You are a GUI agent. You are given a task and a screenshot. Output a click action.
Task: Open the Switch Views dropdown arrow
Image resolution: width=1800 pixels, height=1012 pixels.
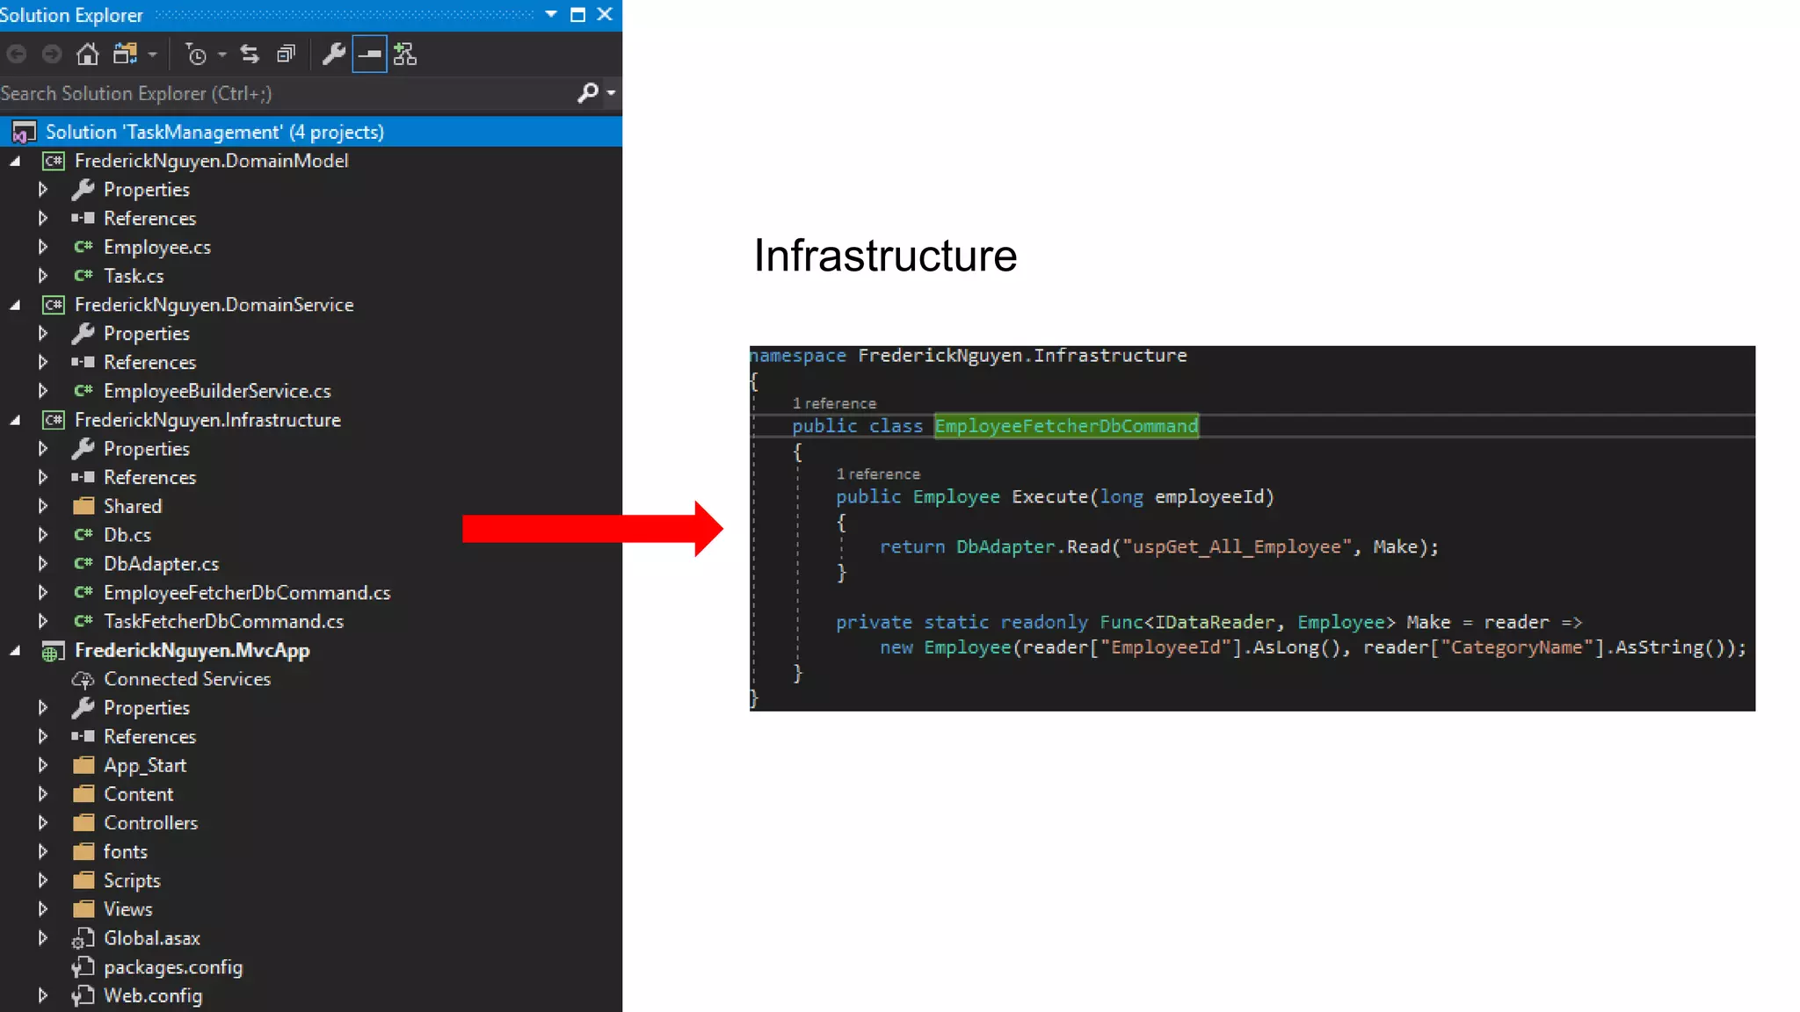153,54
